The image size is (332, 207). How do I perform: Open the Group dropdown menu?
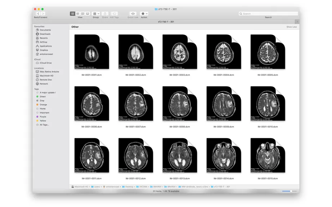(96, 14)
